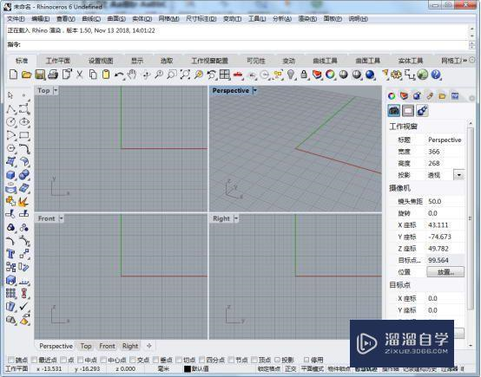Paste from clipboard icon
481x377 pixels.
tap(106, 75)
